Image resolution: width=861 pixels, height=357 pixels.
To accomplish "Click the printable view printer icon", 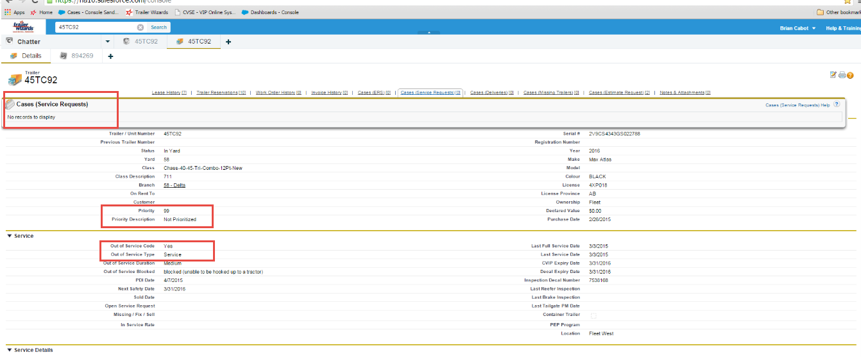I will click(x=842, y=75).
